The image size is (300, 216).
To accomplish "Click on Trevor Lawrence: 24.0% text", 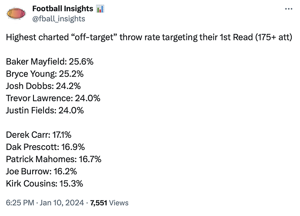I will click(x=53, y=98).
